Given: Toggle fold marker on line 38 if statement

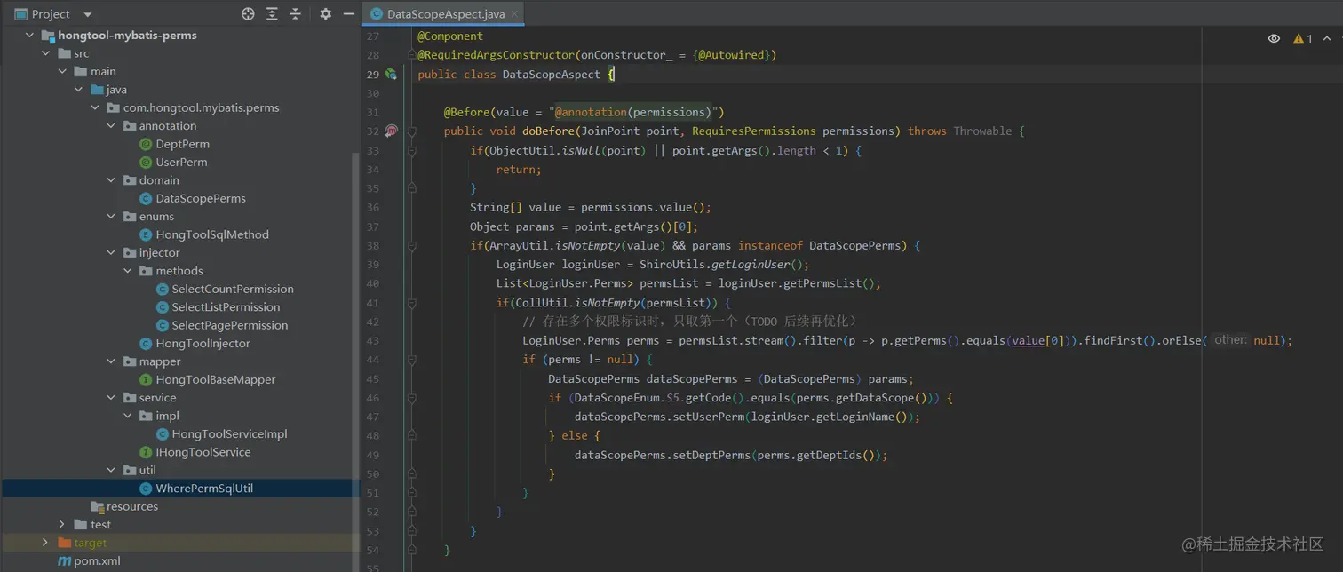Looking at the screenshot, I should (x=411, y=245).
